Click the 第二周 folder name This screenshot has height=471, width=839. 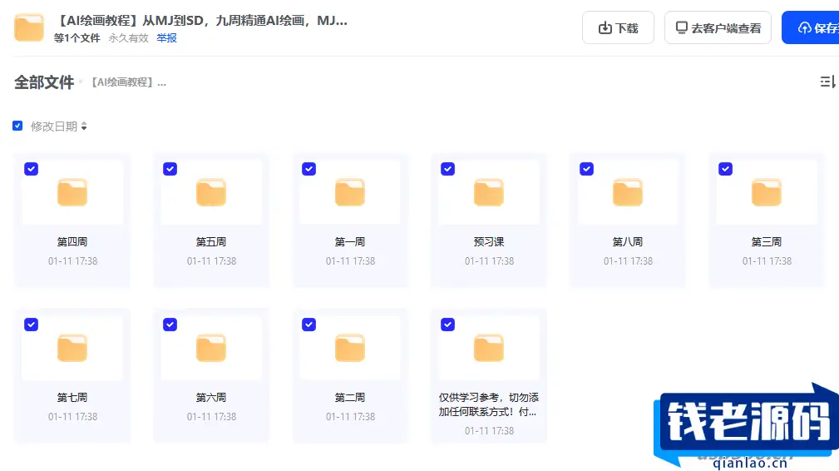350,398
